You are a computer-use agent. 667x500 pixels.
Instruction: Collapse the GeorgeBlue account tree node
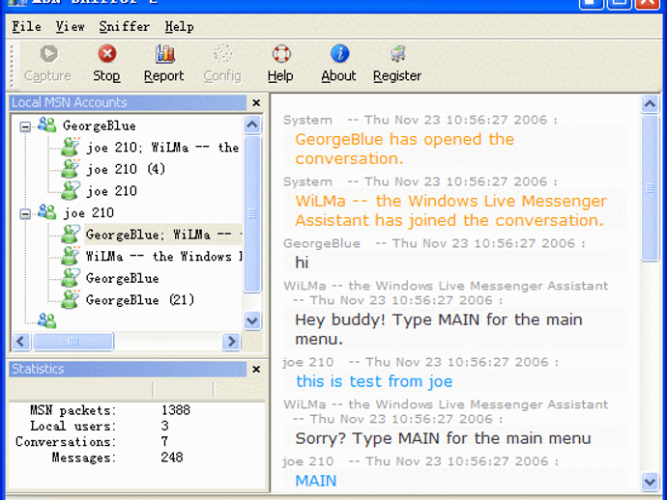click(25, 126)
